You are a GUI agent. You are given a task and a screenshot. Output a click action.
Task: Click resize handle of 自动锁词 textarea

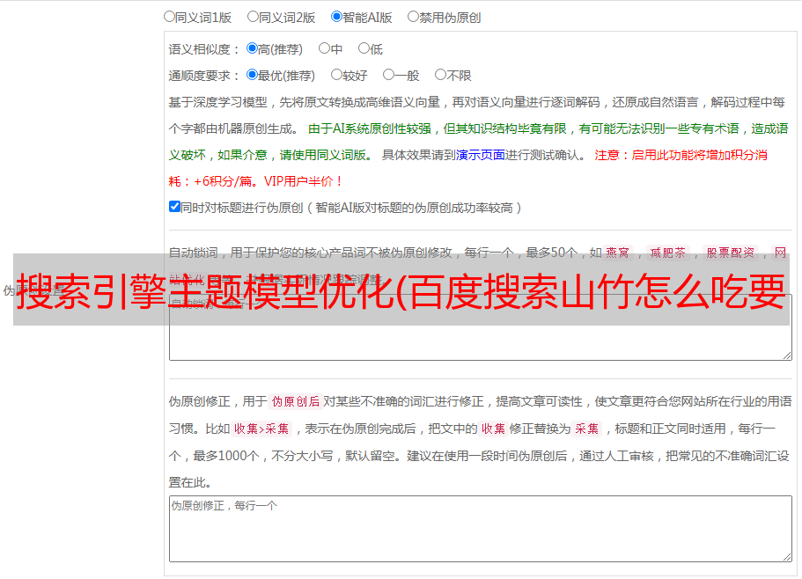coord(787,355)
